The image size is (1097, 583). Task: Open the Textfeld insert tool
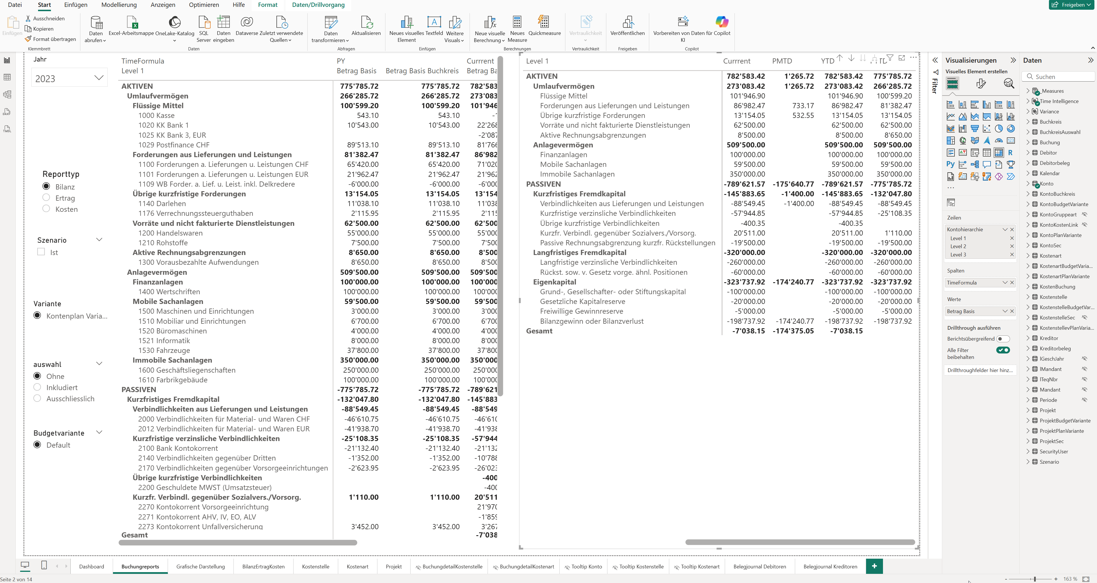coord(433,22)
